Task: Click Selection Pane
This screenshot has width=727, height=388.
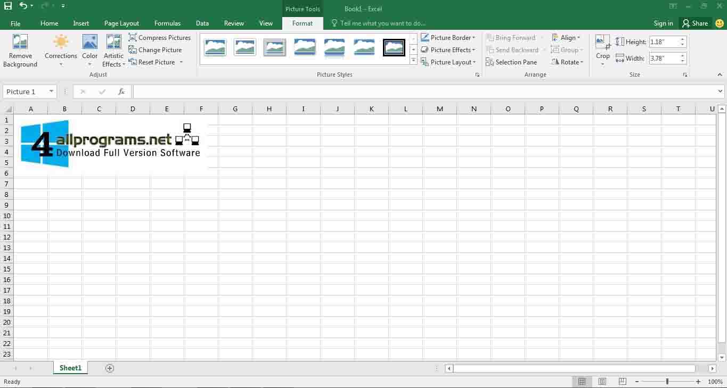Action: coord(511,62)
